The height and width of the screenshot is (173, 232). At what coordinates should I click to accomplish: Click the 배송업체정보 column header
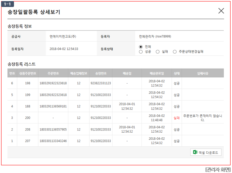[79, 73]
